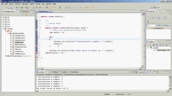Image resolution: width=172 pixels, height=96 pixels.
Task: Select HelloWorld.java in the Package Explorer
Action: tap(20, 45)
